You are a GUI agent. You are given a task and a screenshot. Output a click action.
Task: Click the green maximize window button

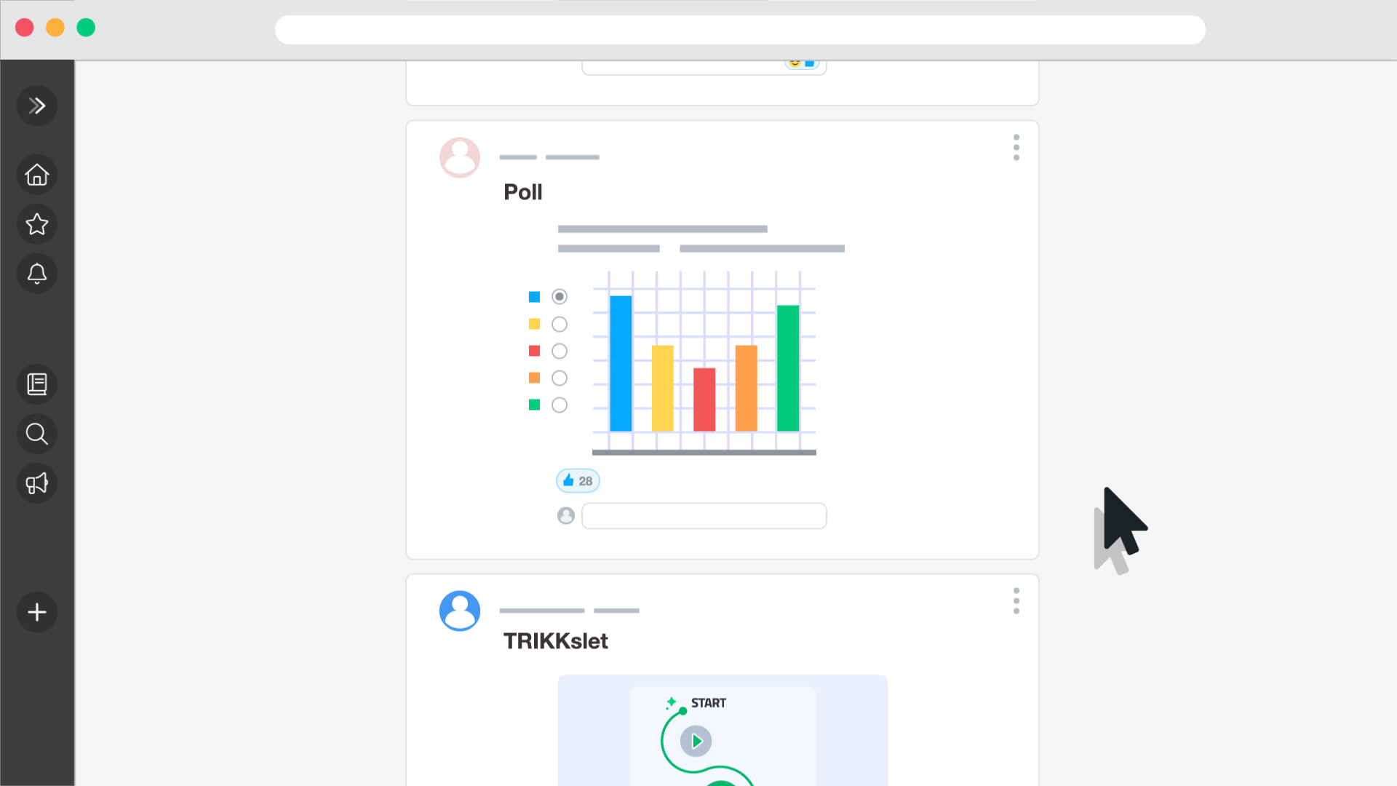pos(86,28)
